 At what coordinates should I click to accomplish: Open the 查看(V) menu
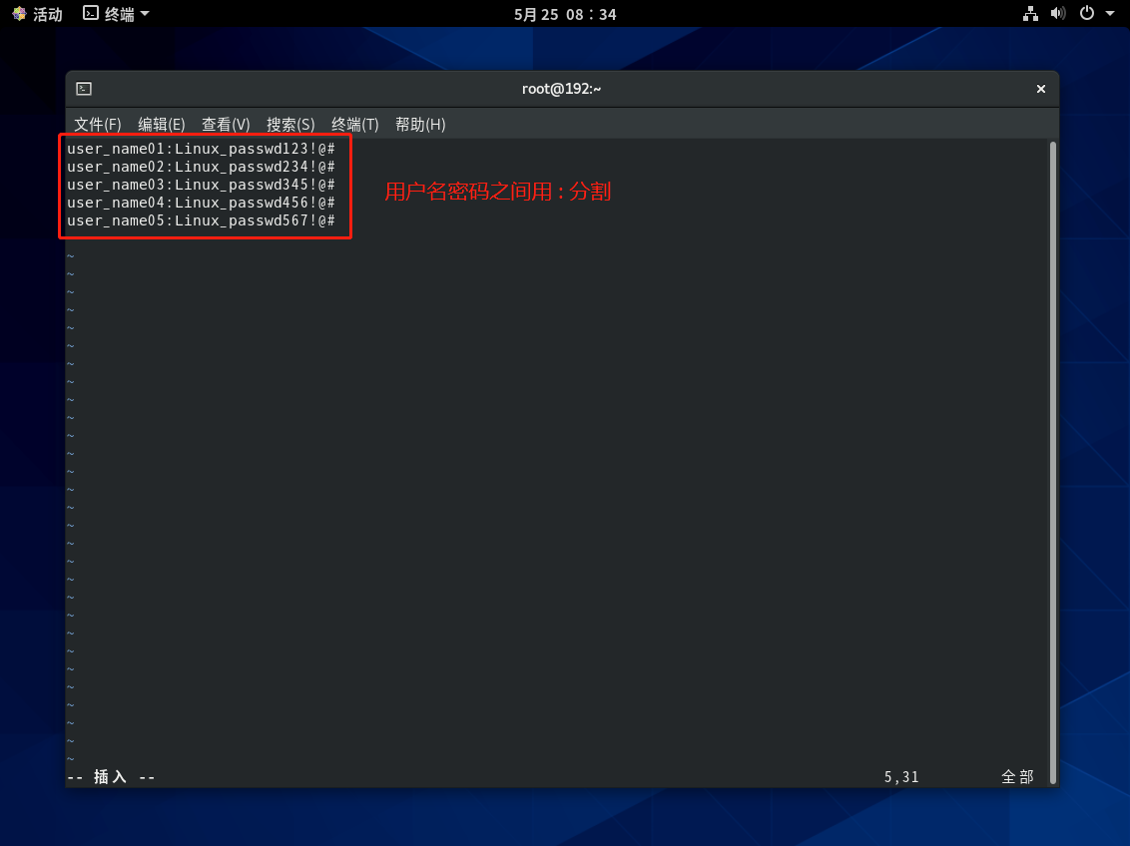226,124
